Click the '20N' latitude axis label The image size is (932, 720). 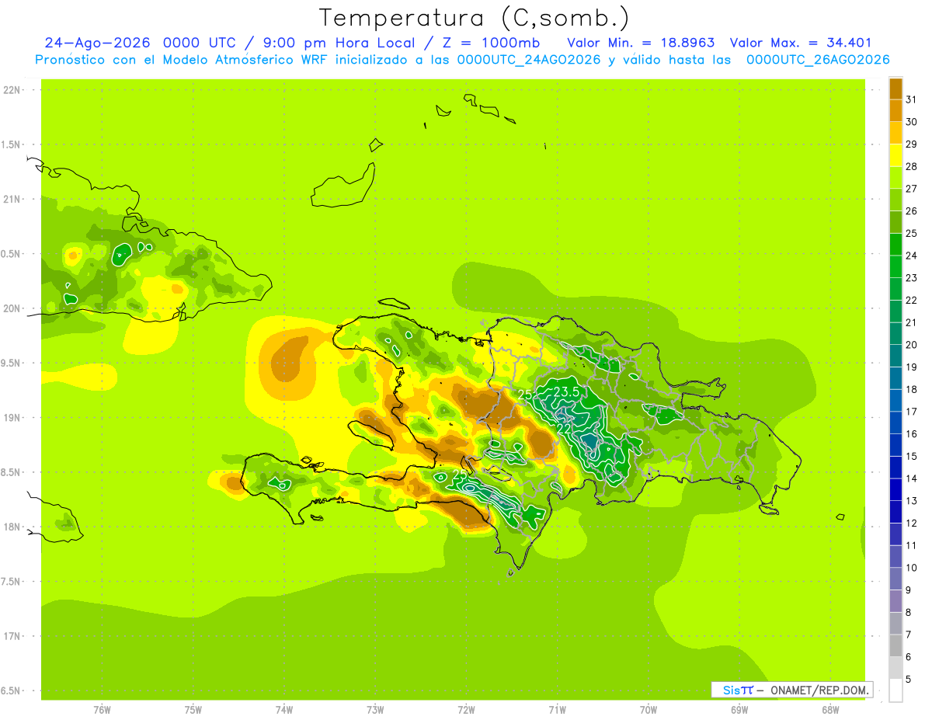click(13, 308)
